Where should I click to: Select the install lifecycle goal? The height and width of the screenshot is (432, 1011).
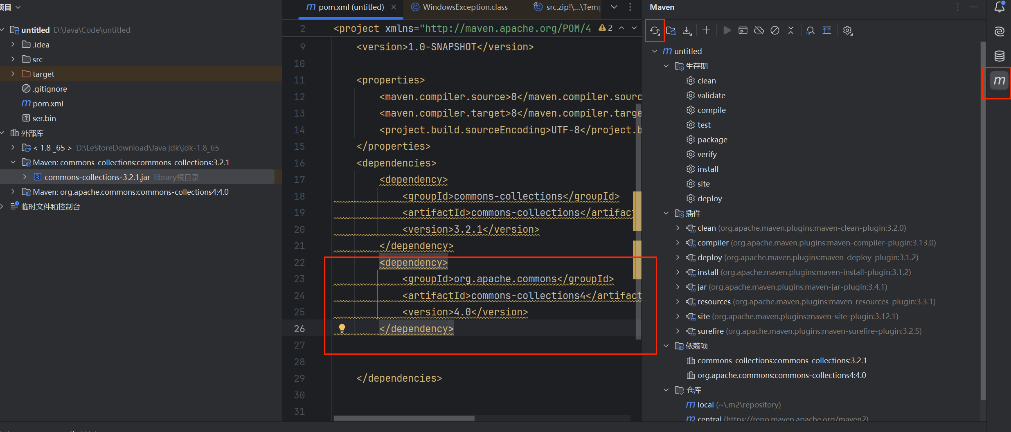click(x=707, y=169)
